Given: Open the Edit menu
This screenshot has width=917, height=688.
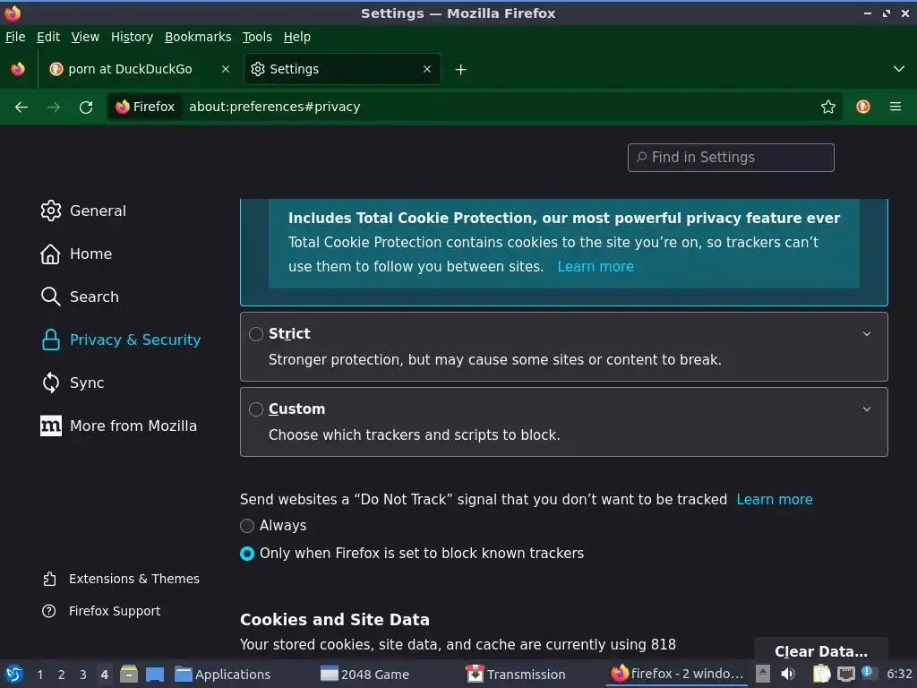Looking at the screenshot, I should coord(48,37).
